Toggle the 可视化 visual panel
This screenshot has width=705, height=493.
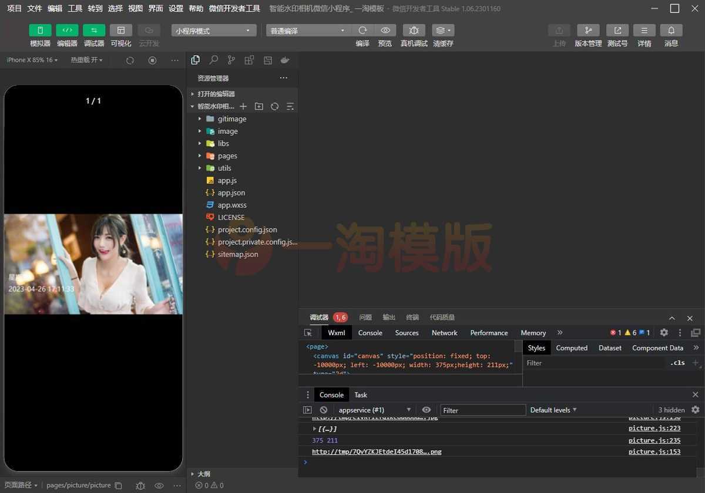tap(121, 31)
